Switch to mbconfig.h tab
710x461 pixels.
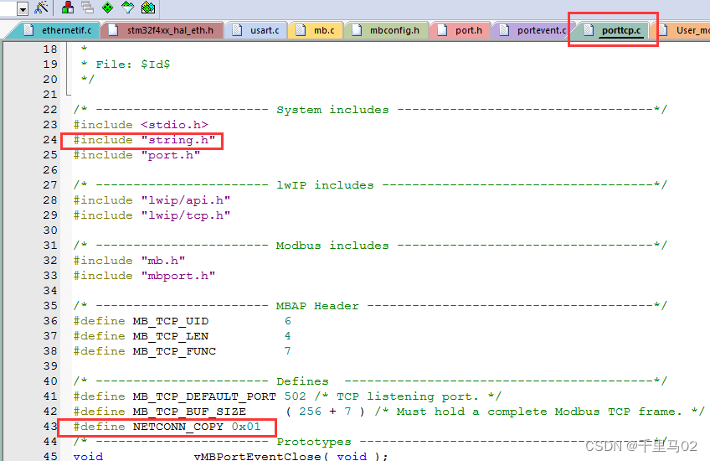(388, 30)
